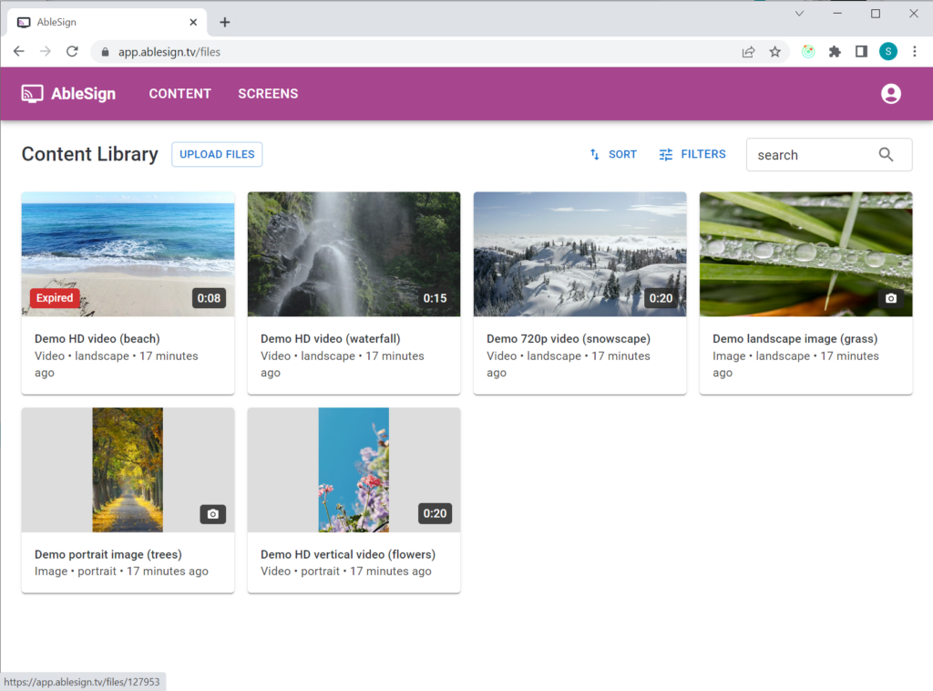Viewport: 933px width, 691px height.
Task: Click the camera icon on the trees portrait image
Action: (212, 514)
